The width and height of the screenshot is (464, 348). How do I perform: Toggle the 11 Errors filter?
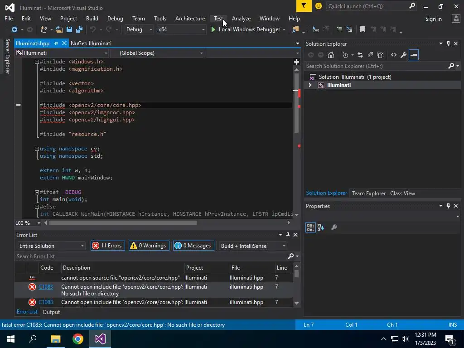108,246
